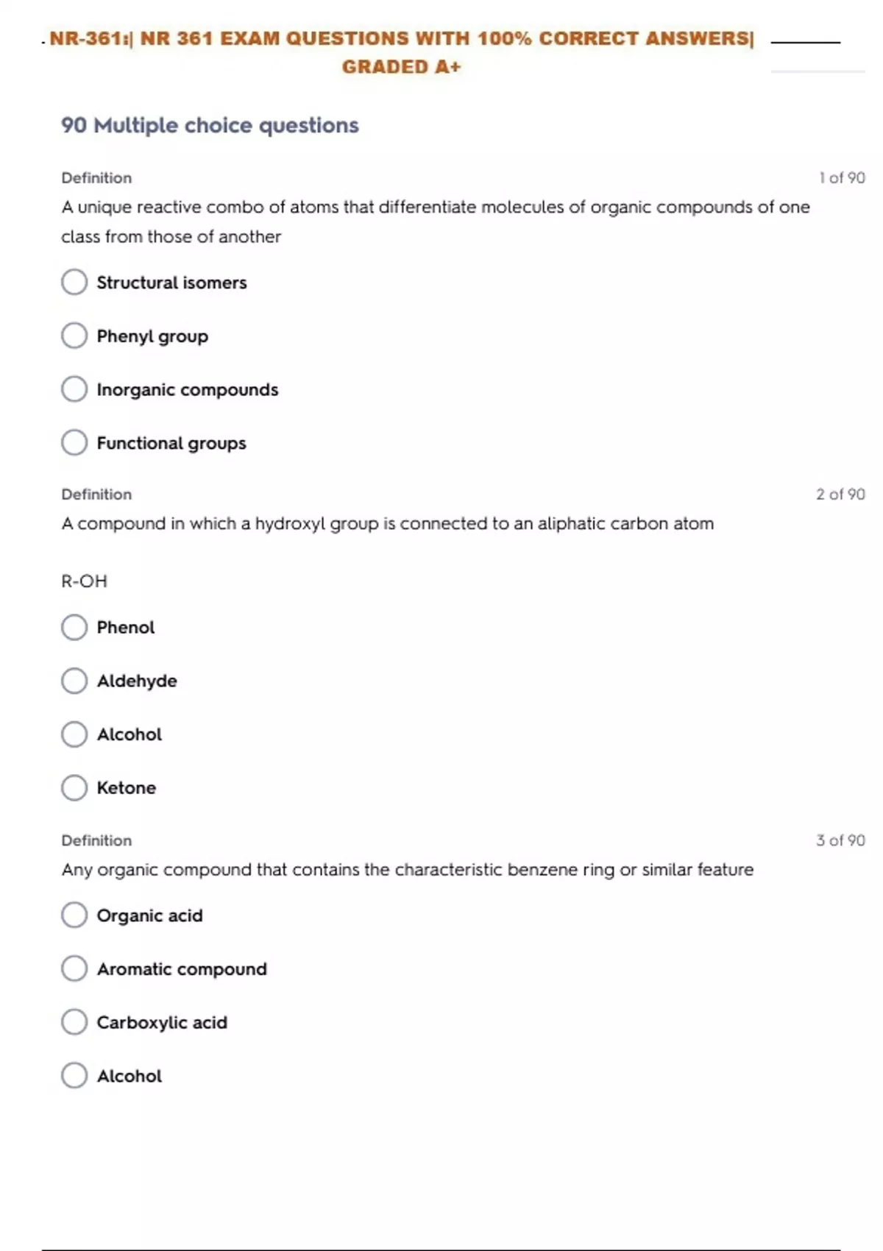
Task: Click the R-OH formula text
Action: pos(85,581)
